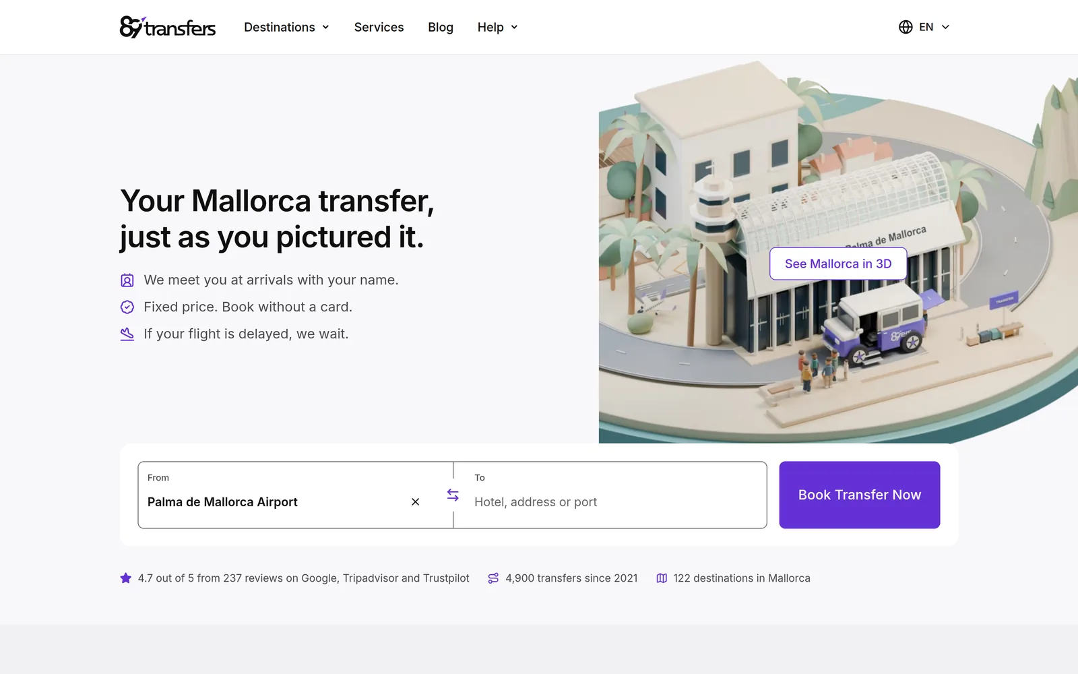Image resolution: width=1078 pixels, height=674 pixels.
Task: Open the Blog page
Action: 441,27
